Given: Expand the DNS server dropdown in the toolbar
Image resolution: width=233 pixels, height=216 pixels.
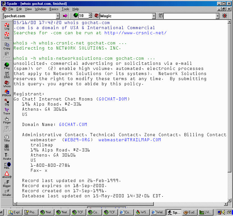Looking at the screenshot, I should (217, 16).
